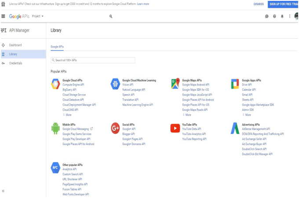299x198 pixels.
Task: Click the Google APIs logo
Action: (x=19, y=16)
